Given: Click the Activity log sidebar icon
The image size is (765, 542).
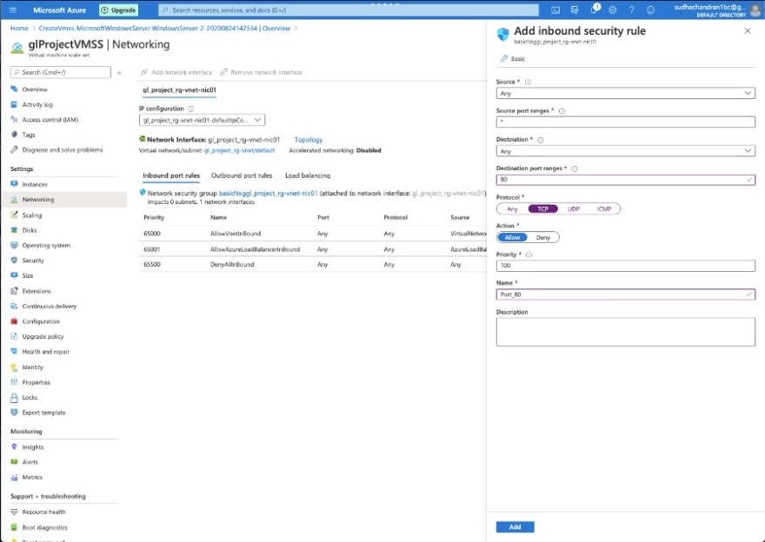Looking at the screenshot, I should point(14,104).
